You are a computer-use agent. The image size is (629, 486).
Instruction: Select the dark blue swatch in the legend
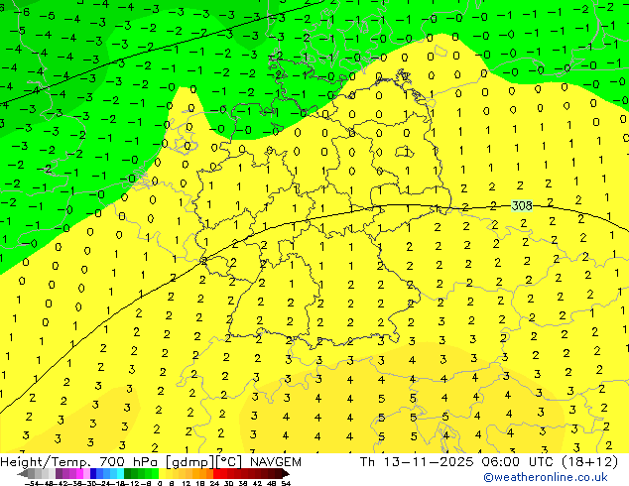click(x=93, y=474)
